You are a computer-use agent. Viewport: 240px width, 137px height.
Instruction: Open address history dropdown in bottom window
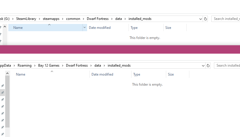[x=203, y=65]
